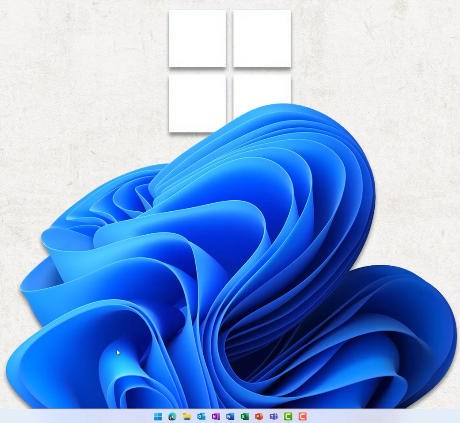Image resolution: width=460 pixels, height=423 pixels.
Task: Open Excel from the taskbar
Action: [x=244, y=416]
